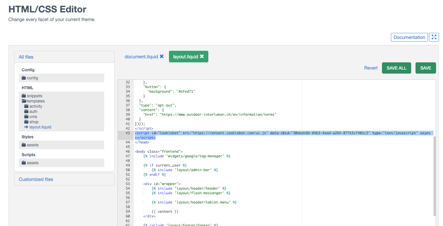Expand the Customized files panel
The image size is (443, 226).
(x=36, y=179)
